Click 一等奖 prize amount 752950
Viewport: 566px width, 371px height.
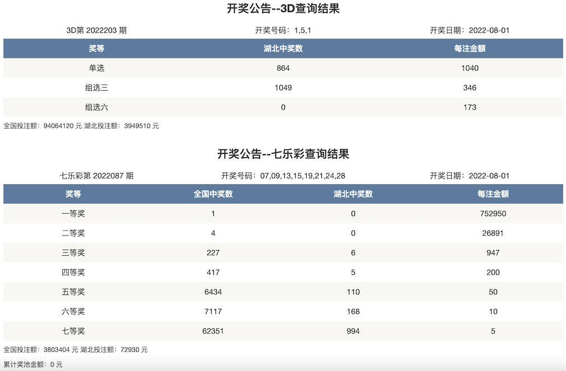pyautogui.click(x=493, y=214)
